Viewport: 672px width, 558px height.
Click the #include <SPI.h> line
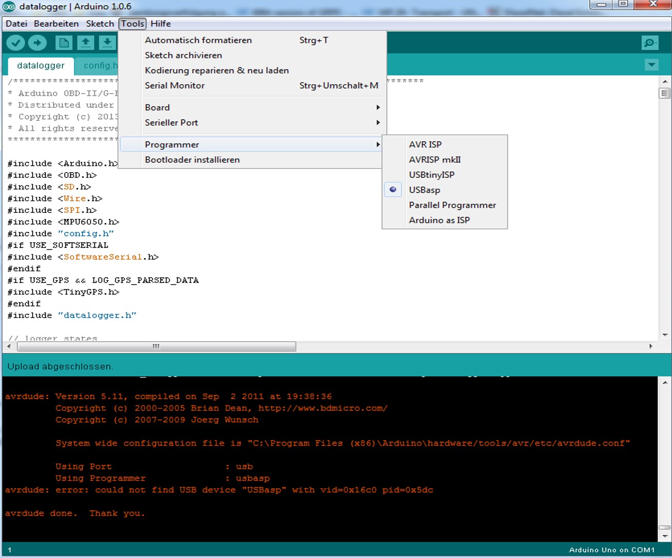coord(52,210)
